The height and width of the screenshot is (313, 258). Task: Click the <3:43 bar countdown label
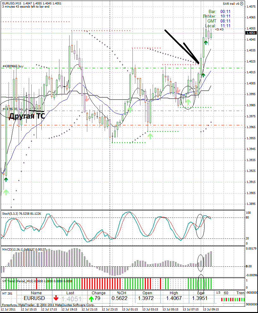(x=219, y=29)
